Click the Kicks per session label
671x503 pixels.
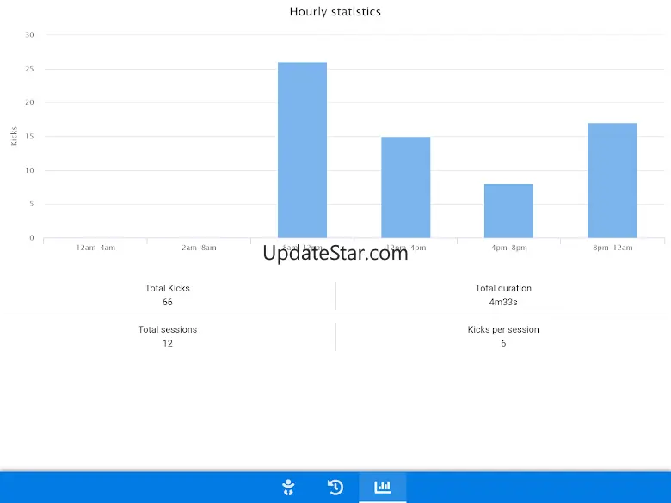(x=503, y=330)
